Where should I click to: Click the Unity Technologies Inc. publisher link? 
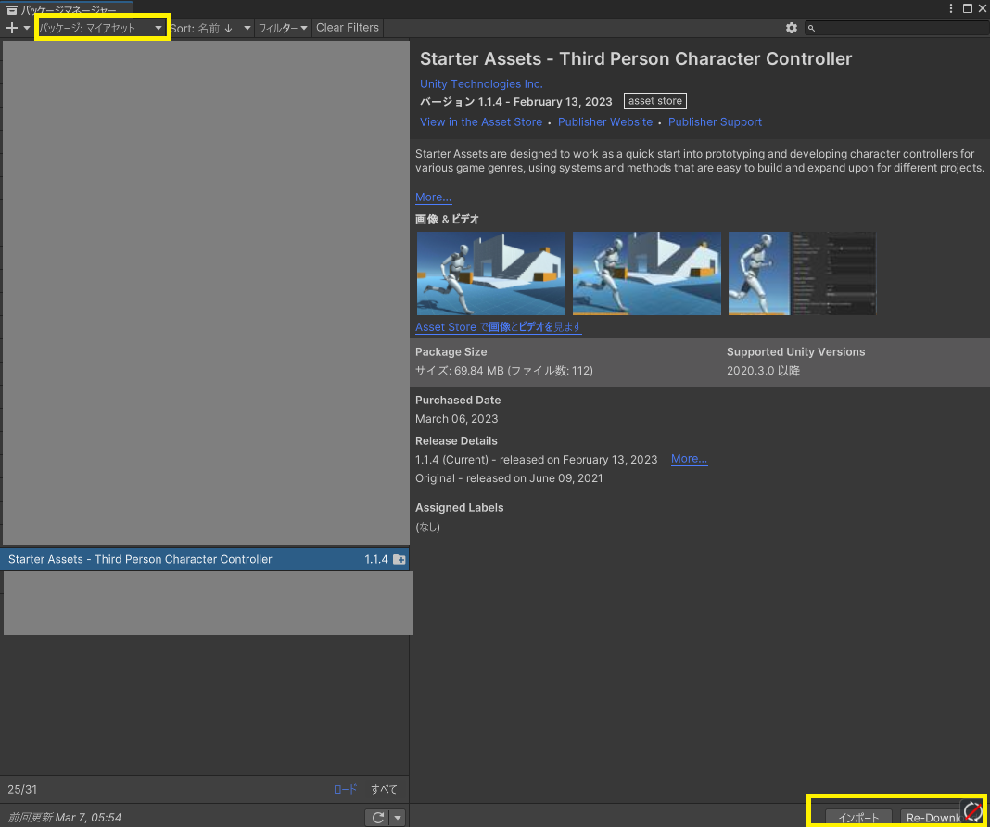click(x=481, y=84)
